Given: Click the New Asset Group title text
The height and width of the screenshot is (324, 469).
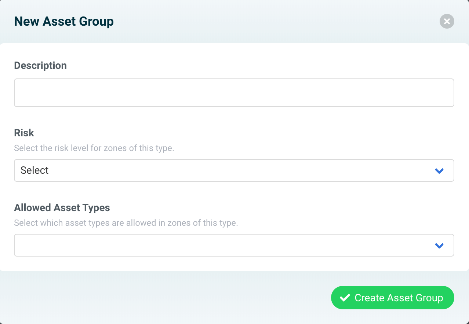Looking at the screenshot, I should coord(63,21).
